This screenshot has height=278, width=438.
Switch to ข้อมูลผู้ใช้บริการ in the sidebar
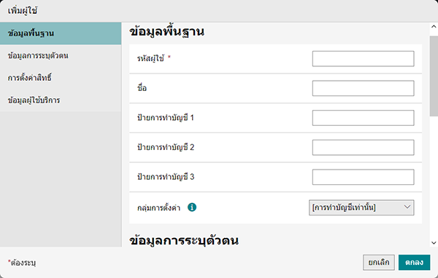(x=61, y=100)
